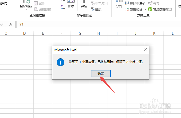
Task: Sort descending with the Z-A icon
Action: (x=63, y=7)
